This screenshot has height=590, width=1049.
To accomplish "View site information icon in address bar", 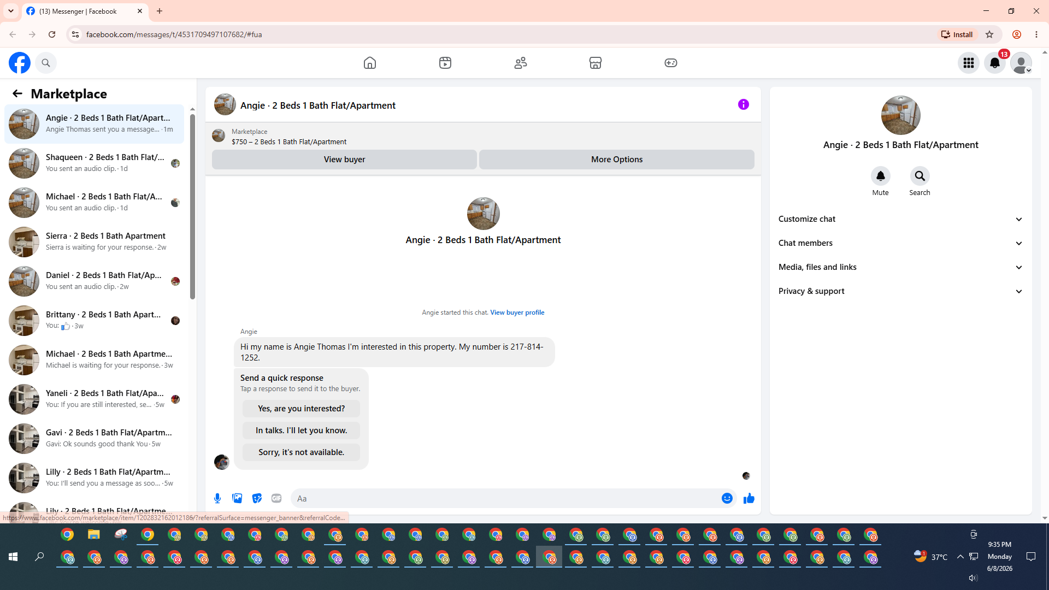I will pyautogui.click(x=75, y=34).
